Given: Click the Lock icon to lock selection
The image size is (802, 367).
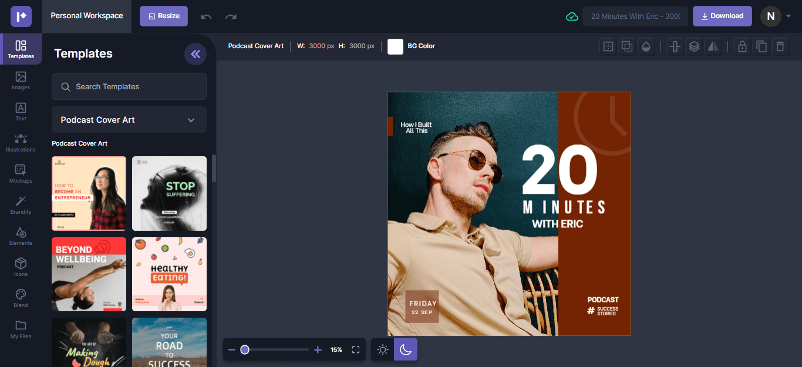Looking at the screenshot, I should point(742,46).
